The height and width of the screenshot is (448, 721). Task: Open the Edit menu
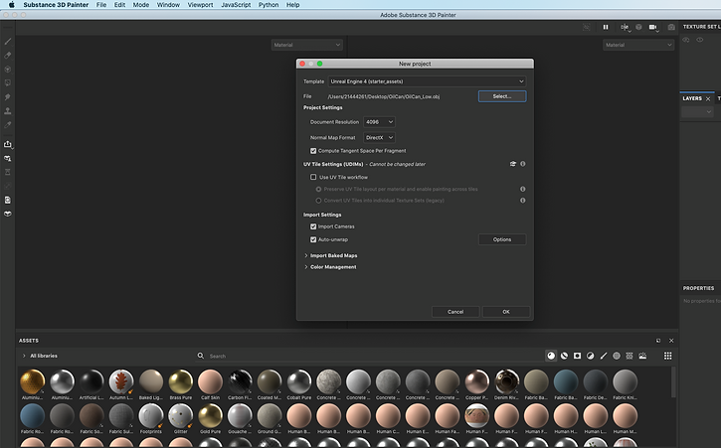coord(119,5)
